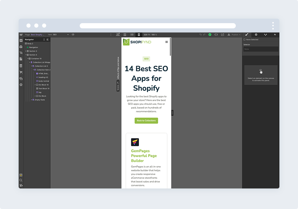Check the green save status indicator
The height and width of the screenshot is (209, 298).
(210, 34)
